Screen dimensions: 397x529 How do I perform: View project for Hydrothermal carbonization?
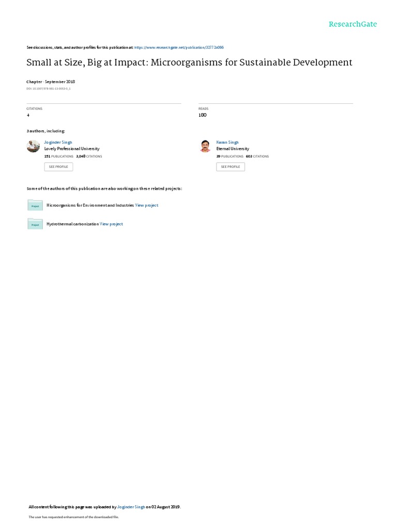111,224
